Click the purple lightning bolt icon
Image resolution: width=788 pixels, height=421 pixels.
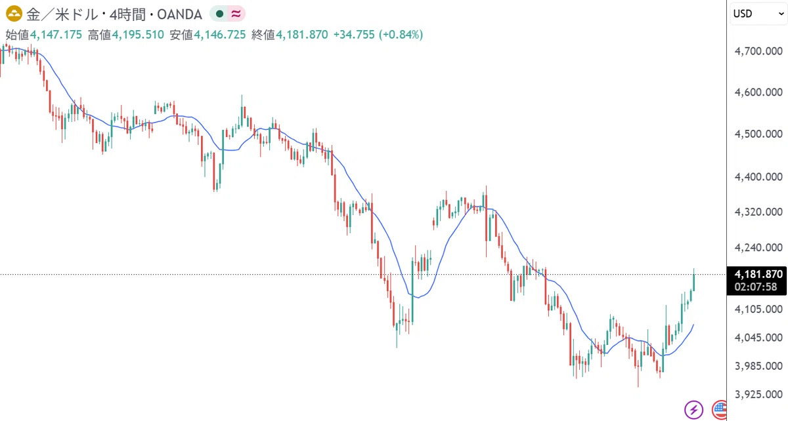pyautogui.click(x=694, y=410)
